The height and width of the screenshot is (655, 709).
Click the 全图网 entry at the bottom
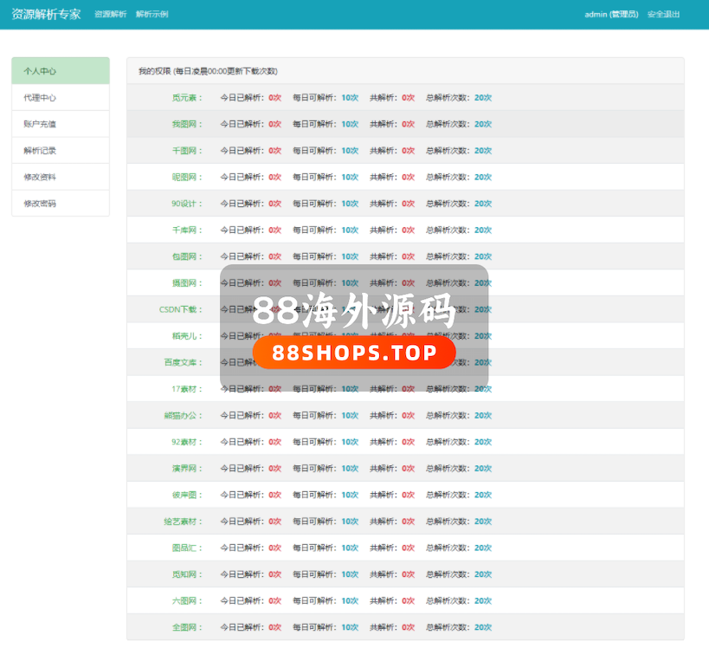tap(186, 627)
